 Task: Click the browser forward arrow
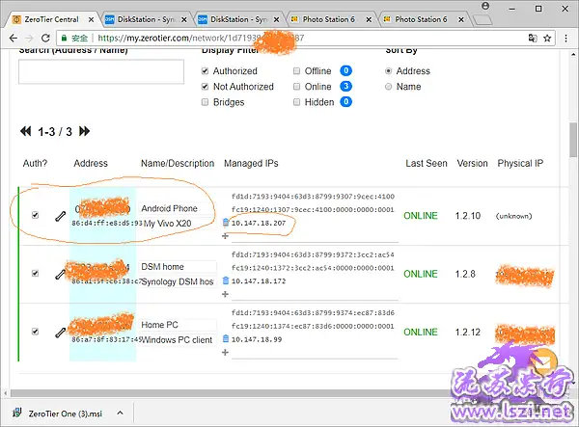coord(29,38)
